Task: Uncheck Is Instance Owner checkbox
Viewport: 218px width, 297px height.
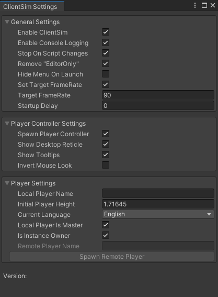Action: (x=106, y=235)
